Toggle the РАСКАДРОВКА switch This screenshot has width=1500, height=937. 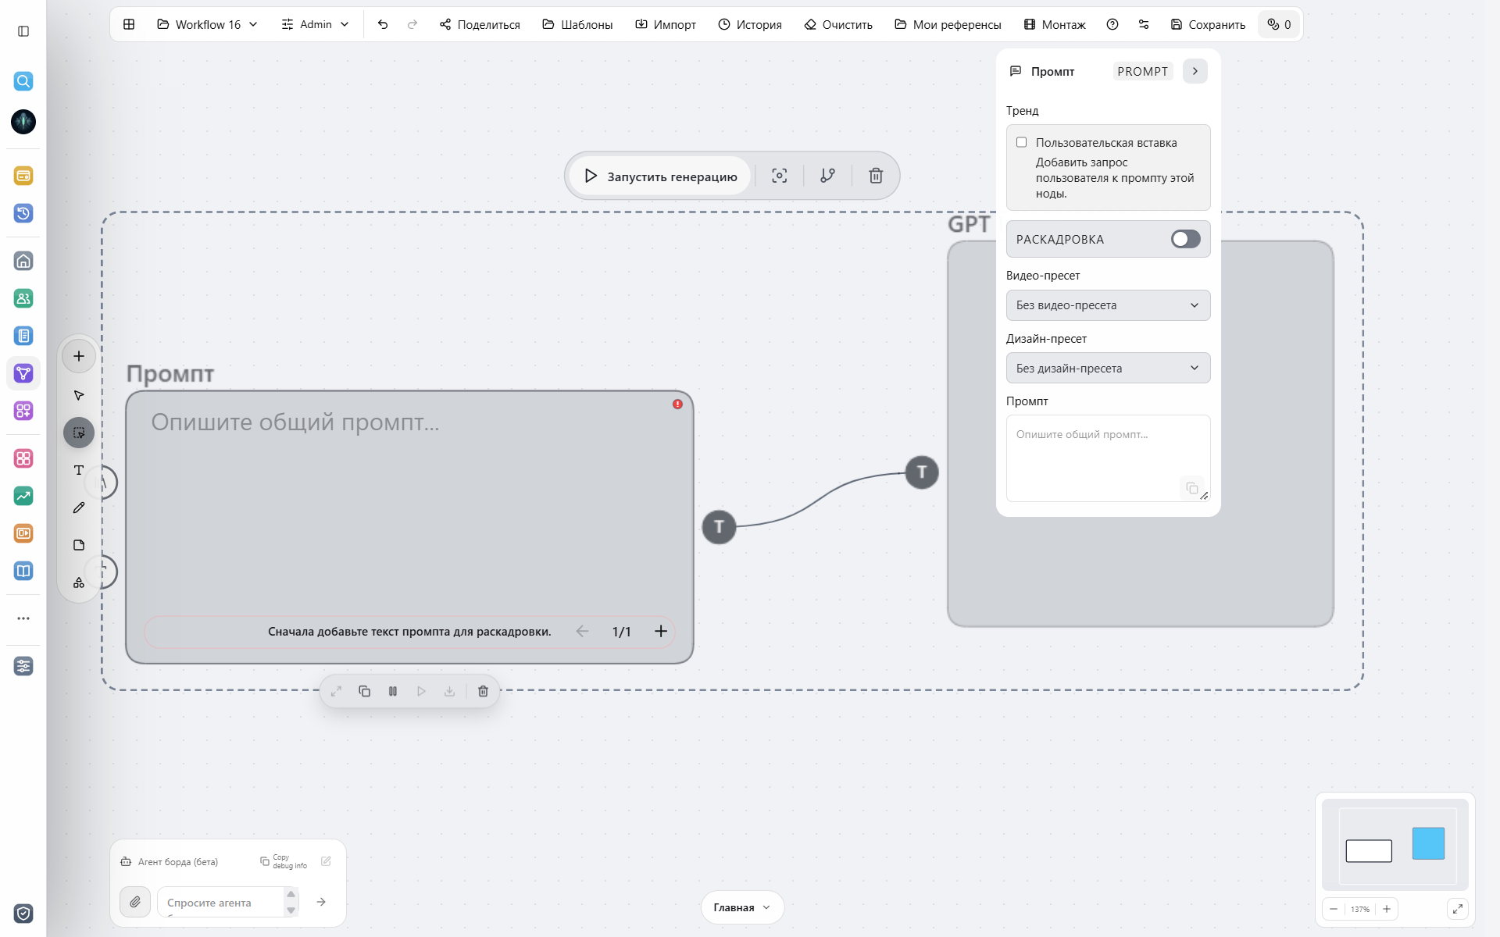pyautogui.click(x=1185, y=239)
